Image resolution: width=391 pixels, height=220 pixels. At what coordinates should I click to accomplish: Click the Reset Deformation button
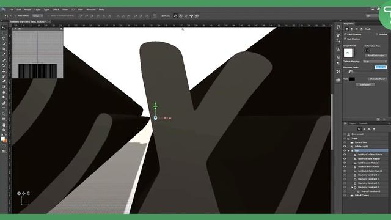click(376, 56)
